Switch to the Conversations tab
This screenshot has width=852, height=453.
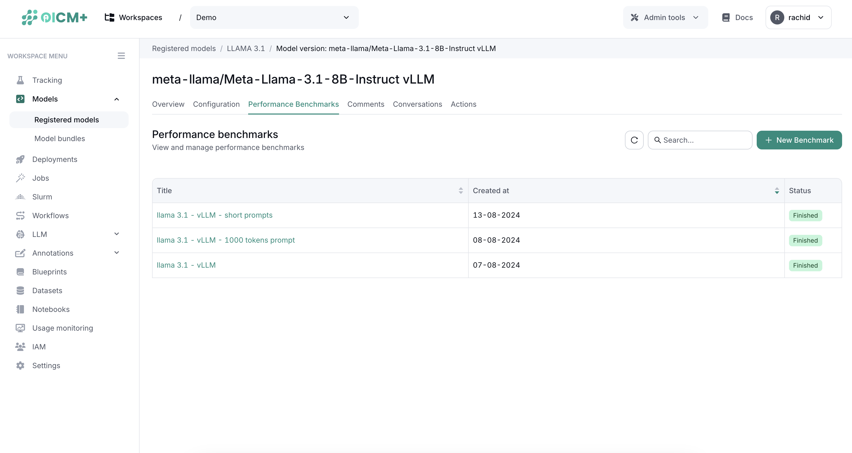[417, 104]
